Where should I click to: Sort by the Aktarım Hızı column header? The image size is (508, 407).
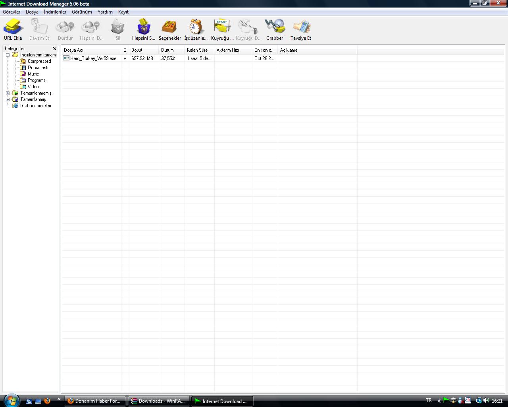[x=233, y=50]
